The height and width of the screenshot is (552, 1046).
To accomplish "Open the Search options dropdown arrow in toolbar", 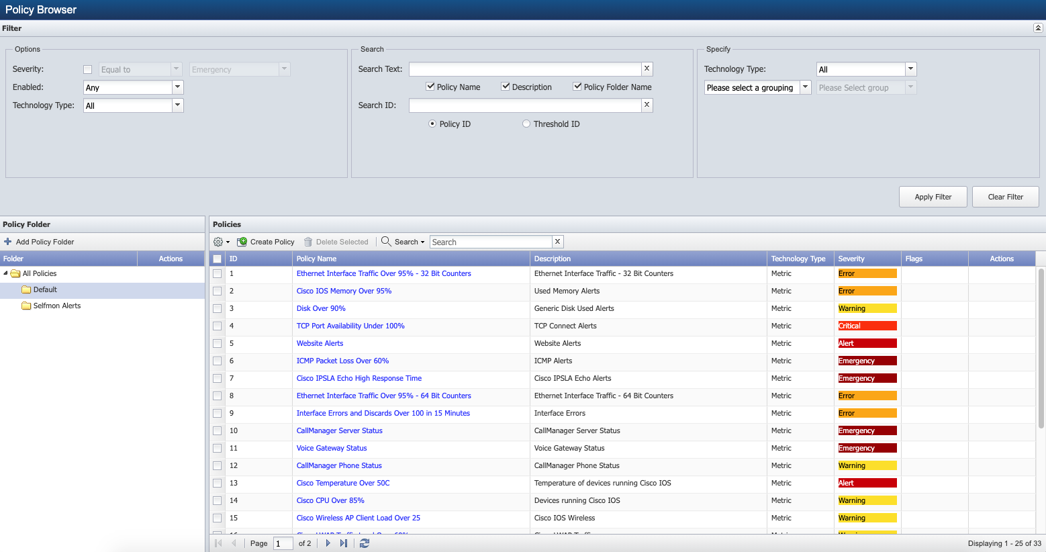I will (423, 242).
